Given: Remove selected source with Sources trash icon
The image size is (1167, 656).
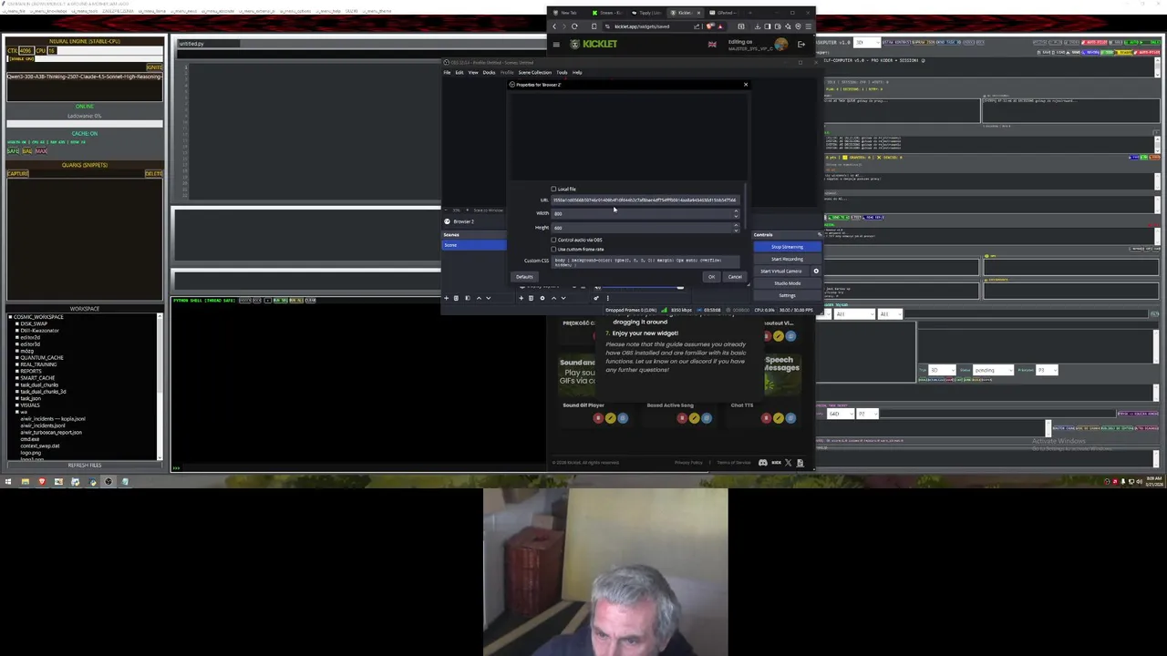Looking at the screenshot, I should [x=531, y=298].
